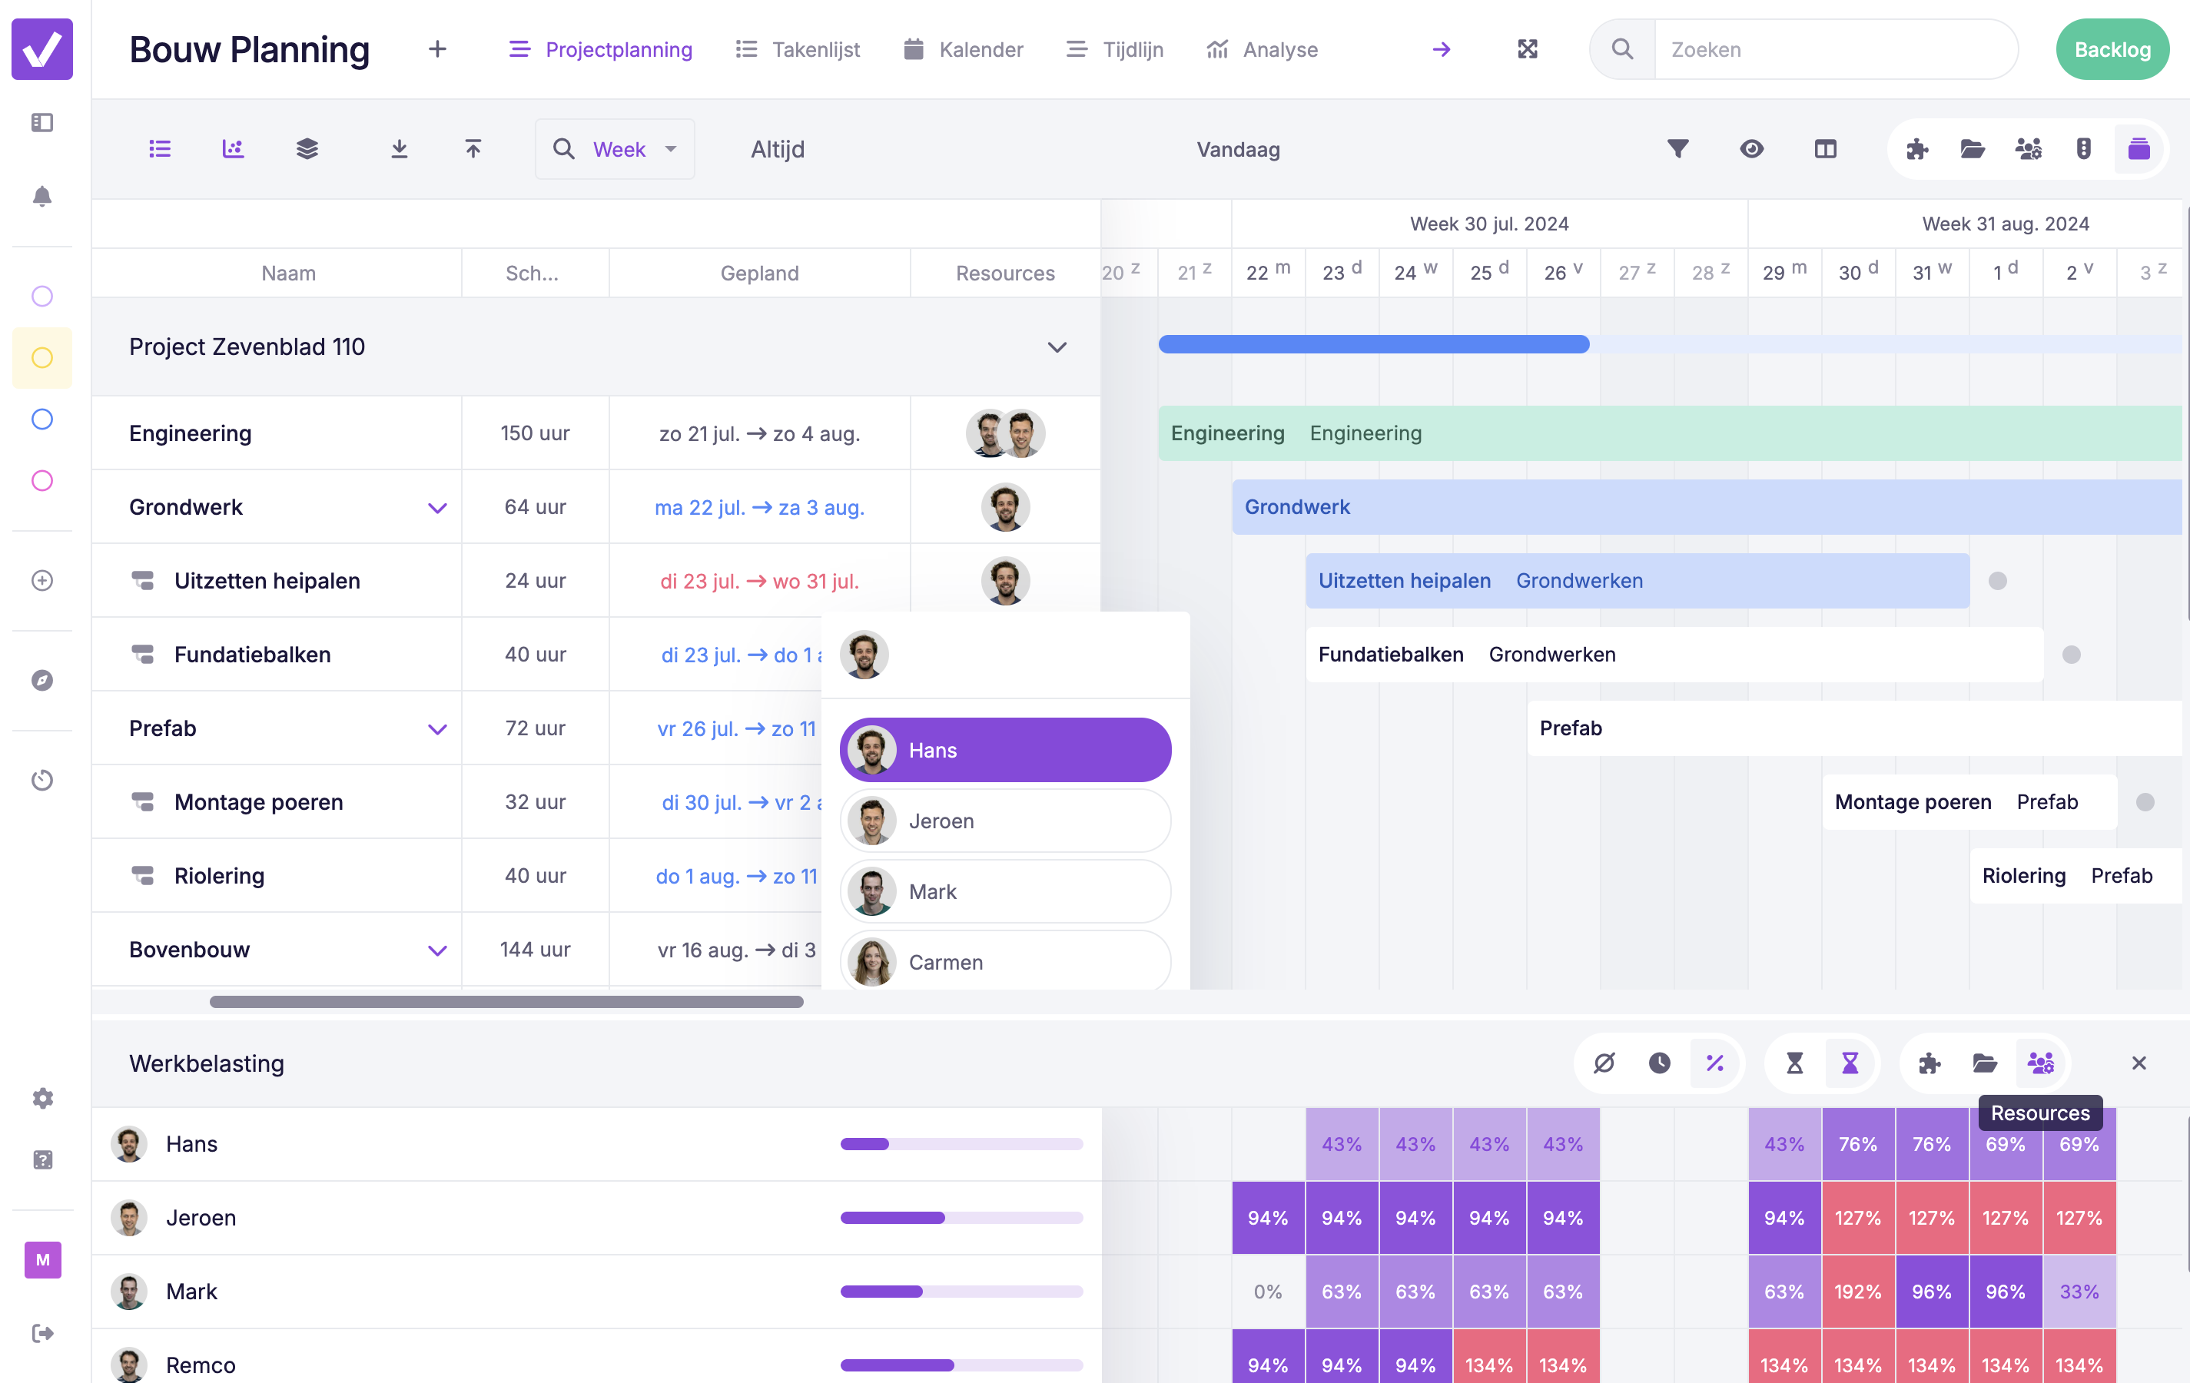Click the download/collapse arrow icon
This screenshot has height=1383, width=2190.
[x=400, y=149]
